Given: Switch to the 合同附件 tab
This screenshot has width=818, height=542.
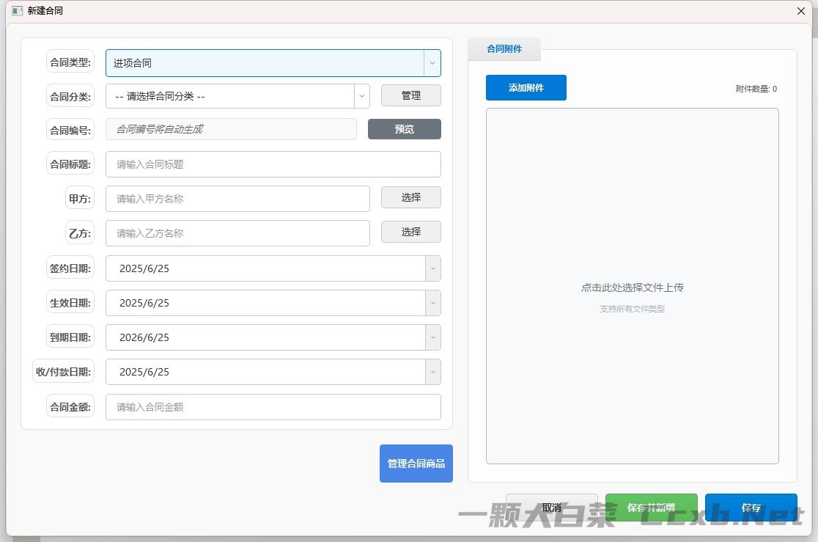Looking at the screenshot, I should click(504, 49).
